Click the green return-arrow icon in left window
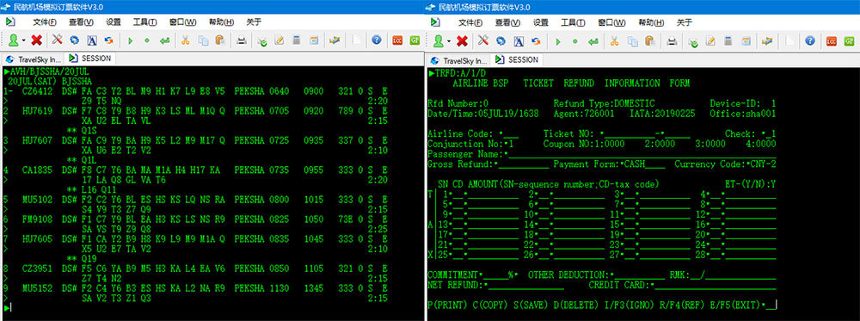The height and width of the screenshot is (321, 860). (164, 40)
